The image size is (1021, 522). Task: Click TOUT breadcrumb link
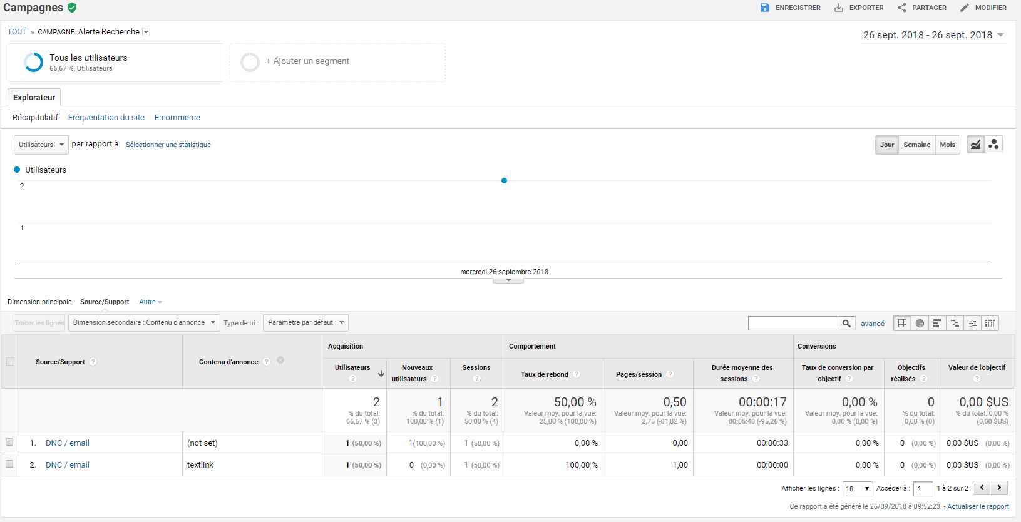(17, 32)
